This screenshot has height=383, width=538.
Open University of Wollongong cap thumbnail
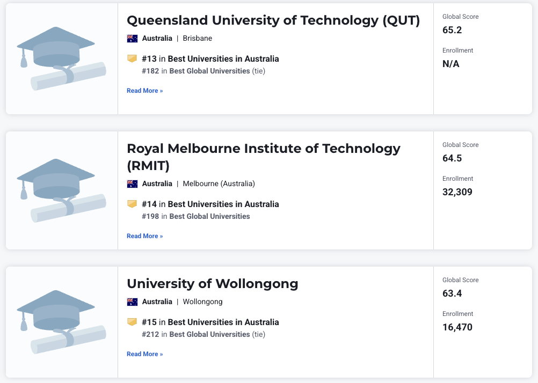(61, 322)
